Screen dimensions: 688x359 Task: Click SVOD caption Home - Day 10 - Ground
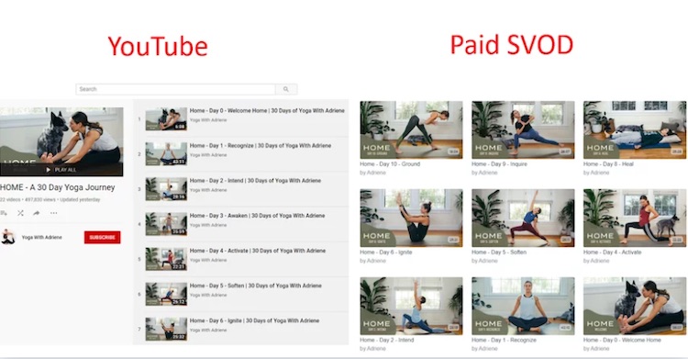click(x=390, y=164)
